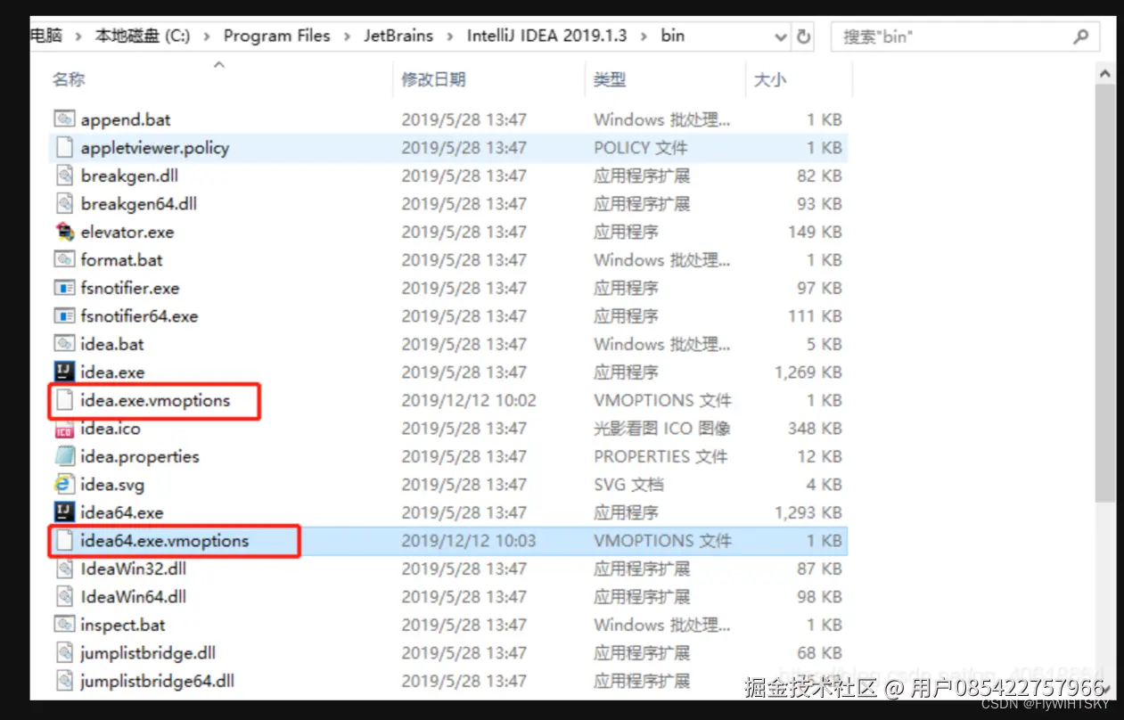Viewport: 1124px width, 720px height.
Task: Click the idea.properties file icon
Action: [64, 456]
